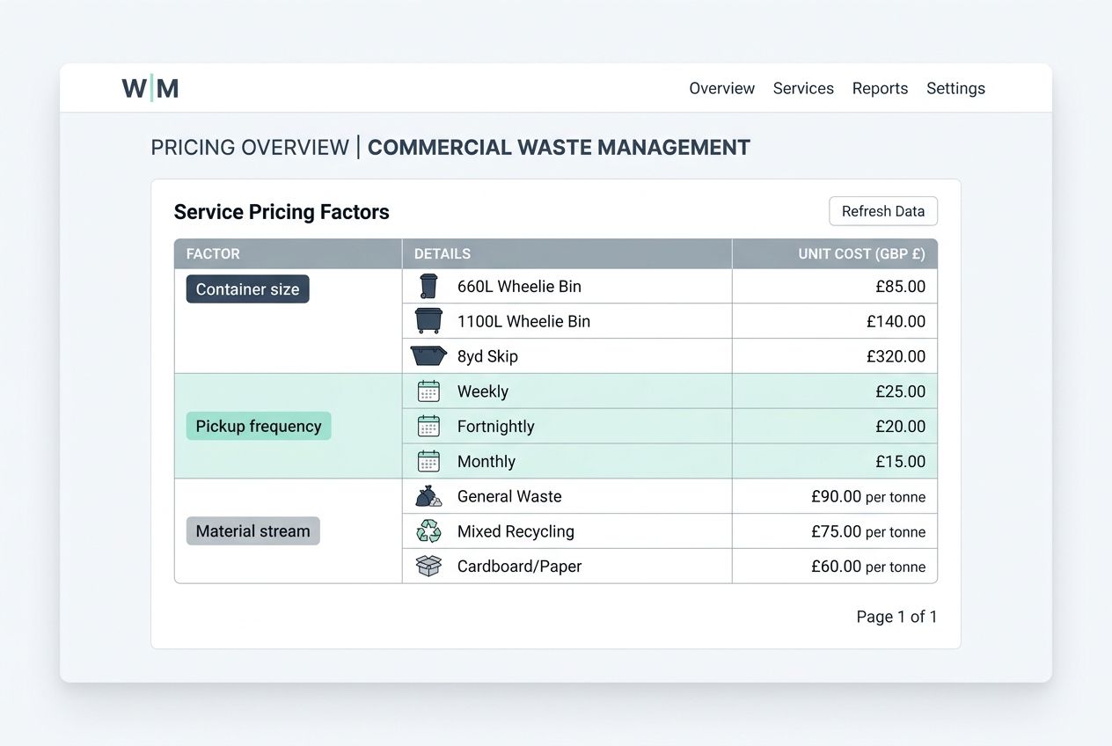1112x746 pixels.
Task: Click the £90.00 per tonne value
Action: (x=868, y=496)
